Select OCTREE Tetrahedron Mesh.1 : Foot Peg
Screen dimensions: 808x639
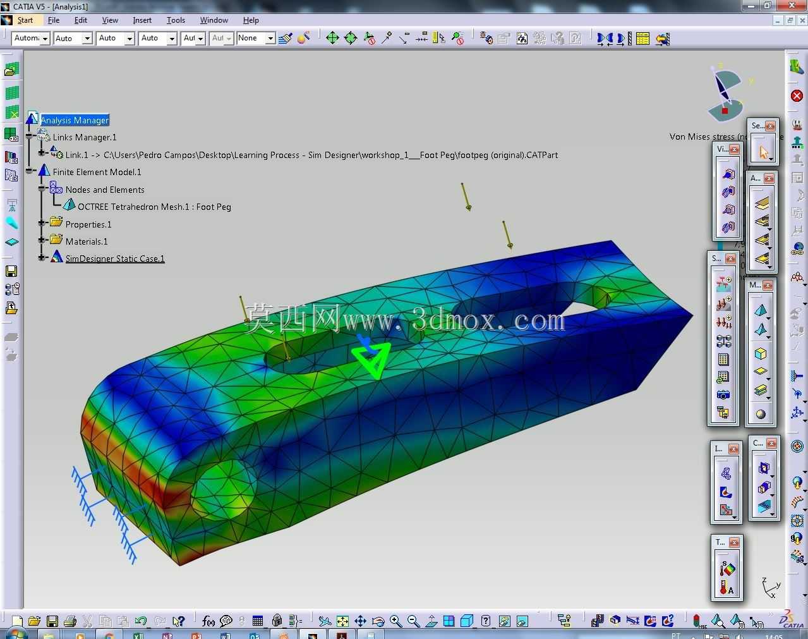tap(154, 207)
